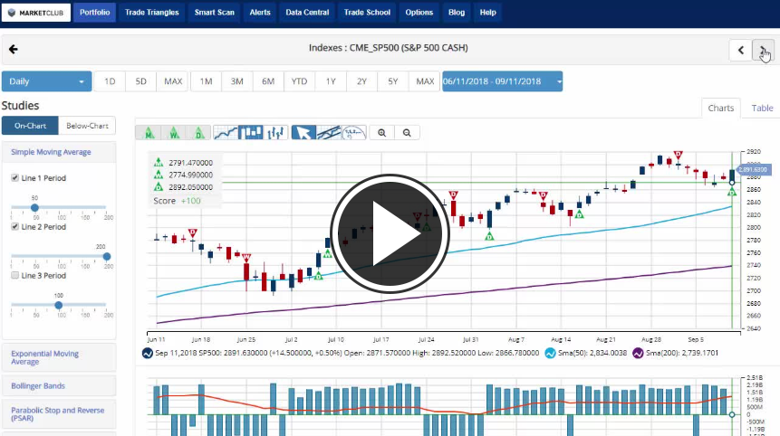
Task: Adjust the Line 2 Period slider handle at 200
Action: (107, 257)
